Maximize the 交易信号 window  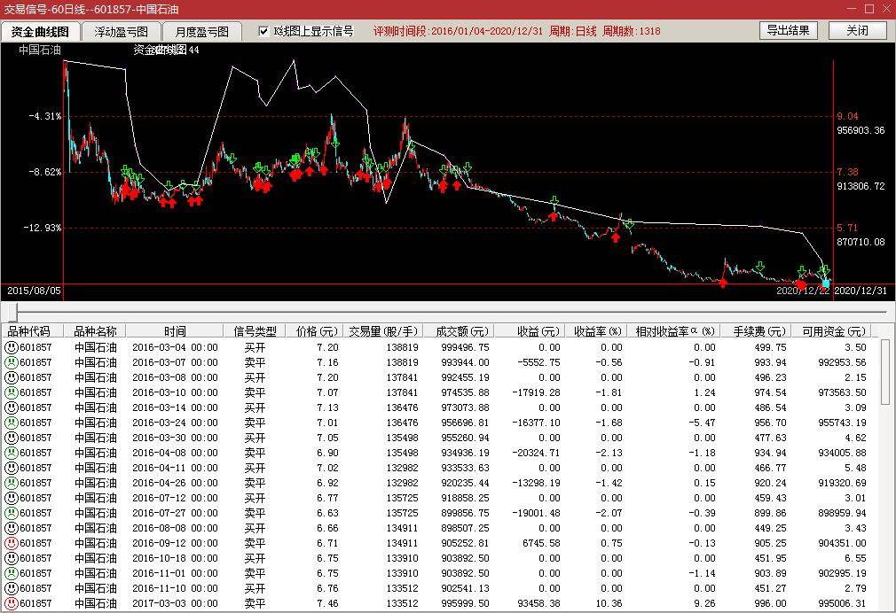[x=869, y=9]
